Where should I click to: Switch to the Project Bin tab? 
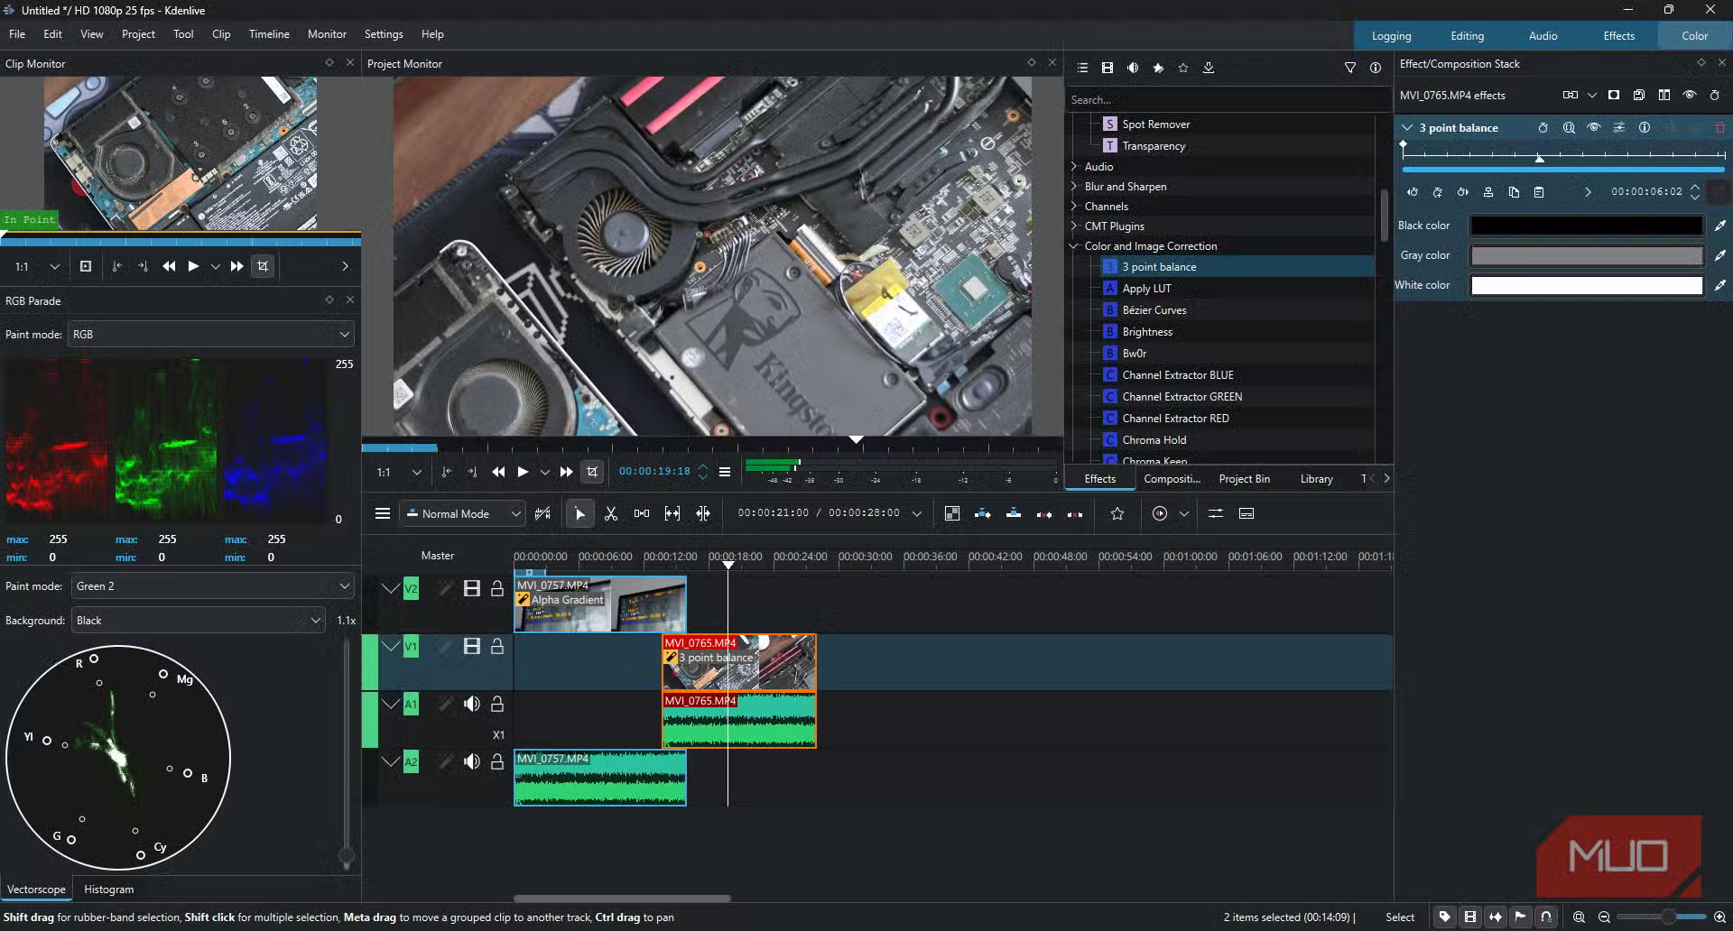1244,479
